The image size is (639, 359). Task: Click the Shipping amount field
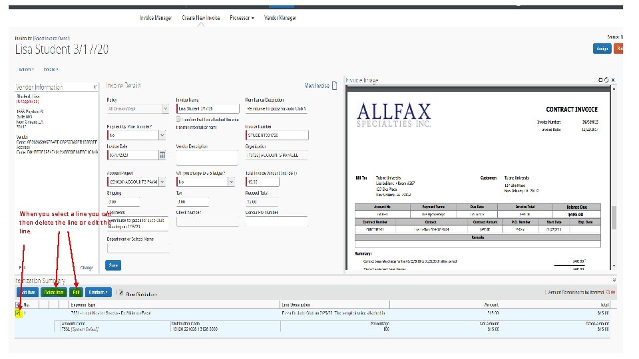(x=123, y=201)
